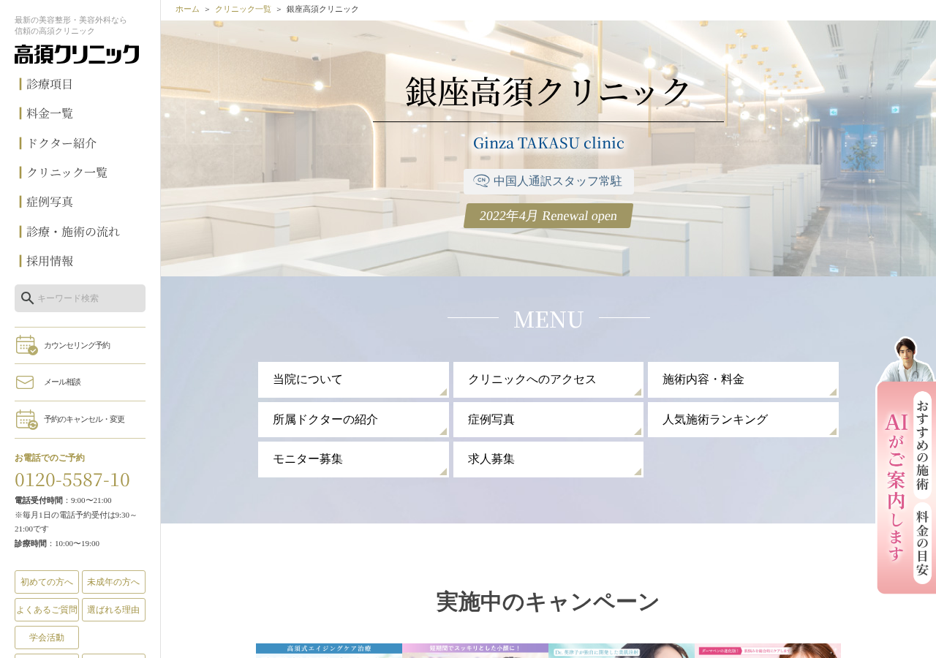Click the 2022年4月 Renewal open label
This screenshot has height=658, width=936.
click(548, 216)
